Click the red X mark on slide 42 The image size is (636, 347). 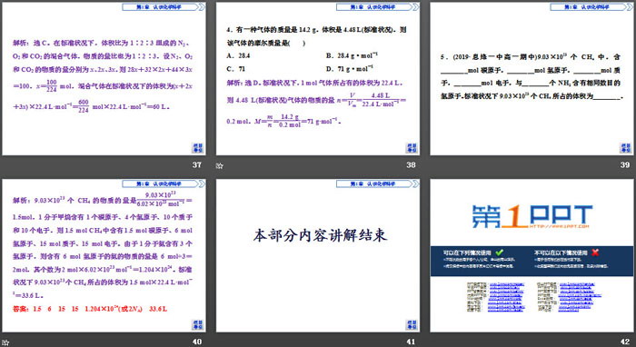(x=595, y=253)
